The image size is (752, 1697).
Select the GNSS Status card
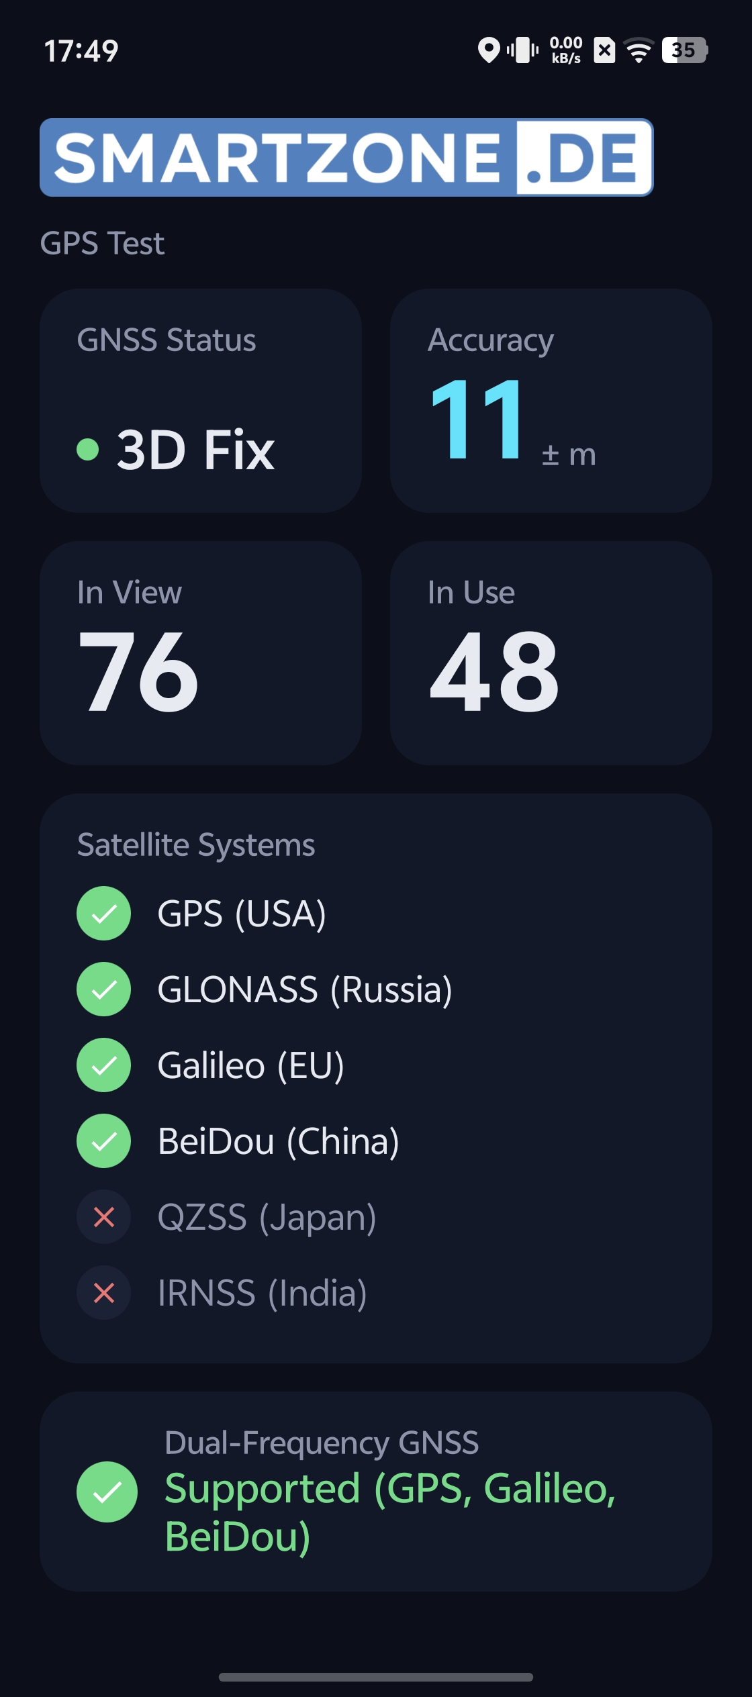[x=201, y=401]
